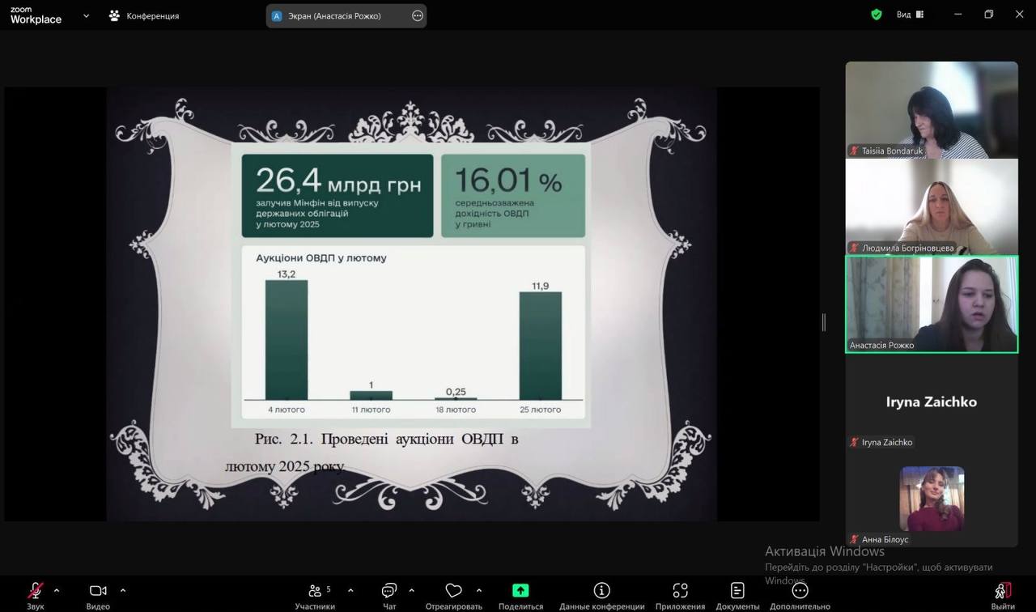Expand participants options arrow beside Участники

pyautogui.click(x=350, y=590)
